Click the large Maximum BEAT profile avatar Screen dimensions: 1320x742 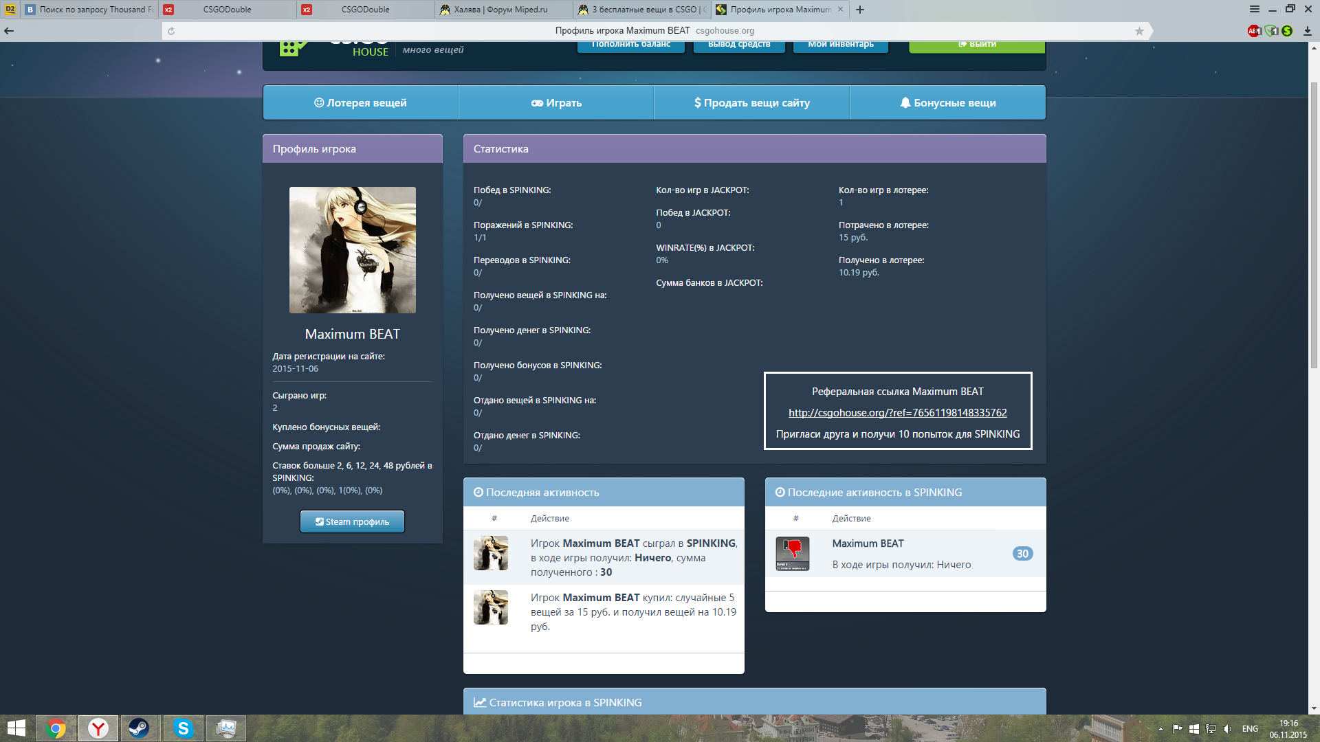point(353,250)
